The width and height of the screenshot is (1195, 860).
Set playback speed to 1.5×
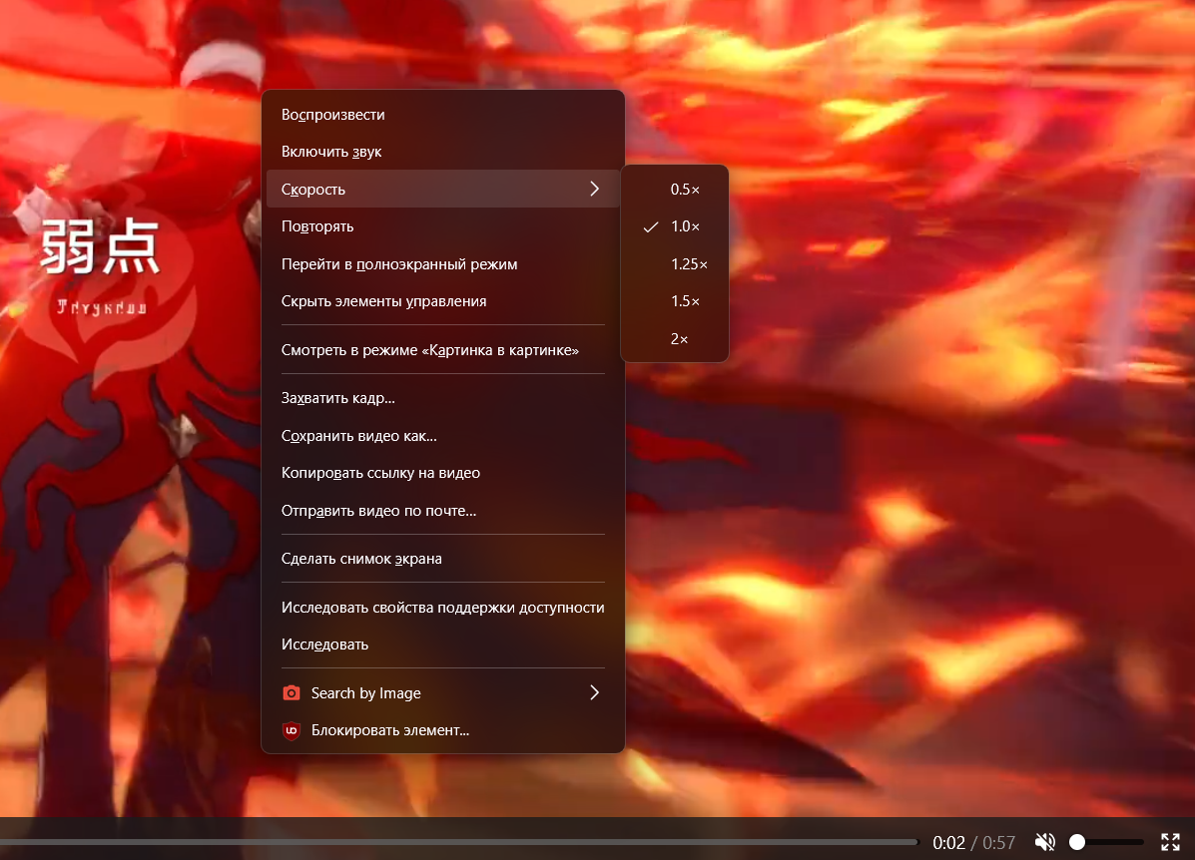675,301
